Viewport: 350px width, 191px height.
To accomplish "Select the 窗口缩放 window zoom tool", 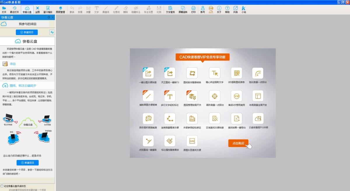I will (x=48, y=10).
